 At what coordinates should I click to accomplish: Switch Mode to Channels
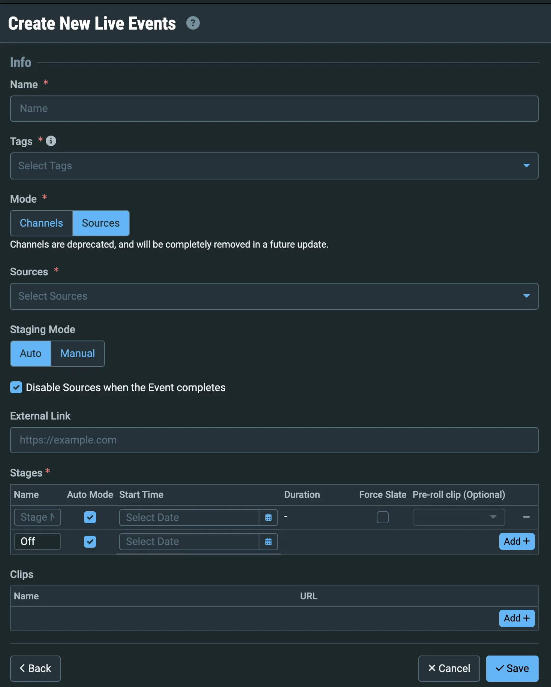coord(42,223)
